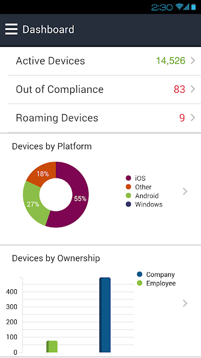Tap the Wi-Fi status icon
The width and height of the screenshot is (201, 358).
click(x=179, y=7)
